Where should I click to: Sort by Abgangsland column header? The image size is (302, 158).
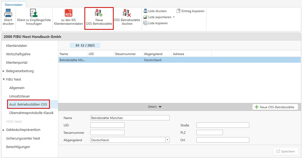(x=157, y=54)
